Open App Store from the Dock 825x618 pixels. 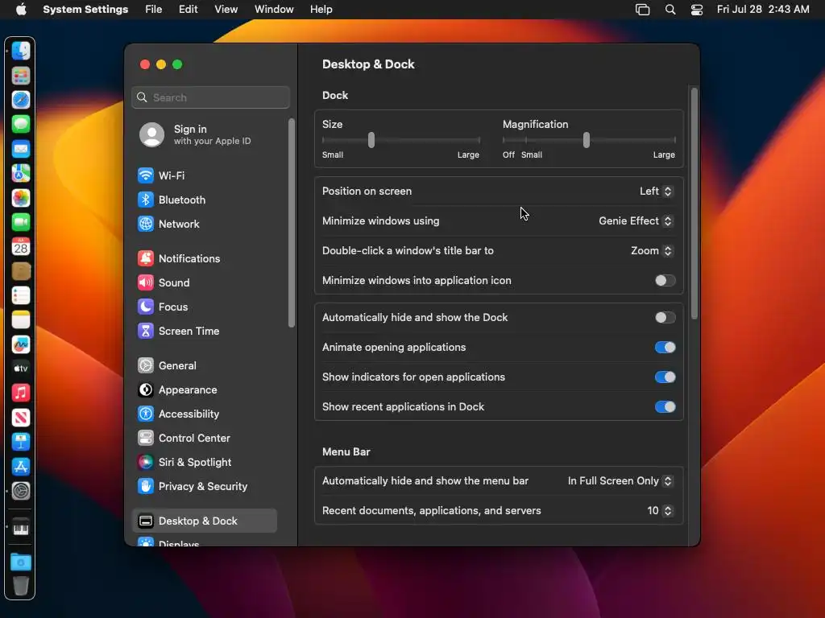[21, 466]
